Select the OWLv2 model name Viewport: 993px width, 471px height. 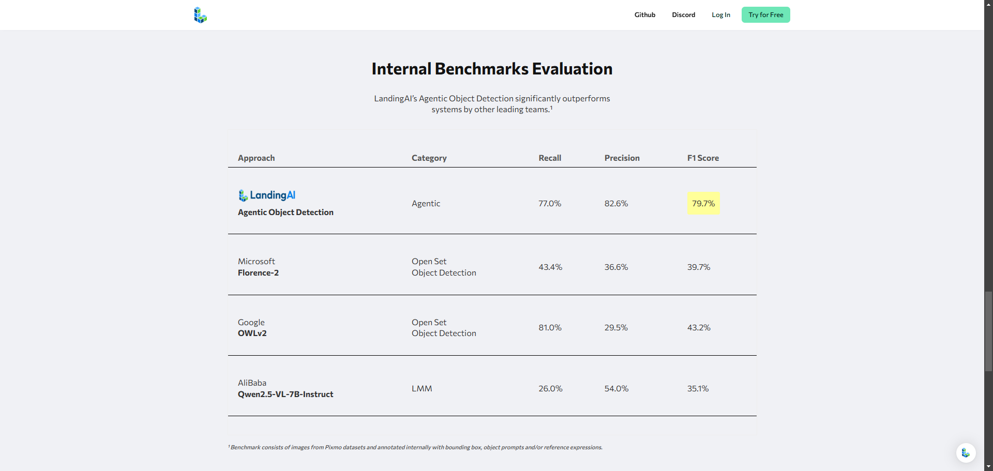point(252,333)
